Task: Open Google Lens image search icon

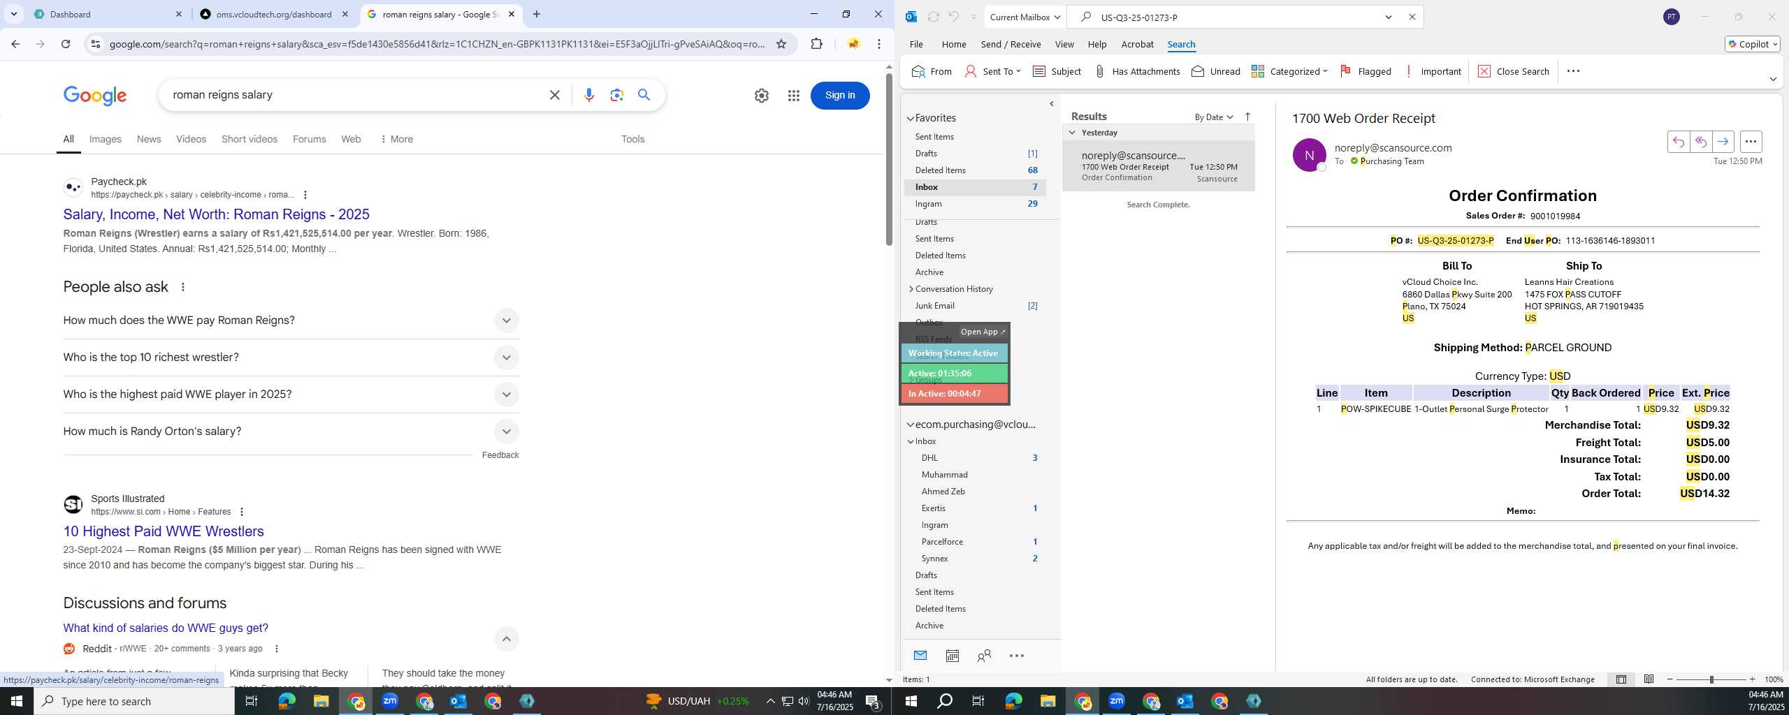Action: pyautogui.click(x=616, y=95)
